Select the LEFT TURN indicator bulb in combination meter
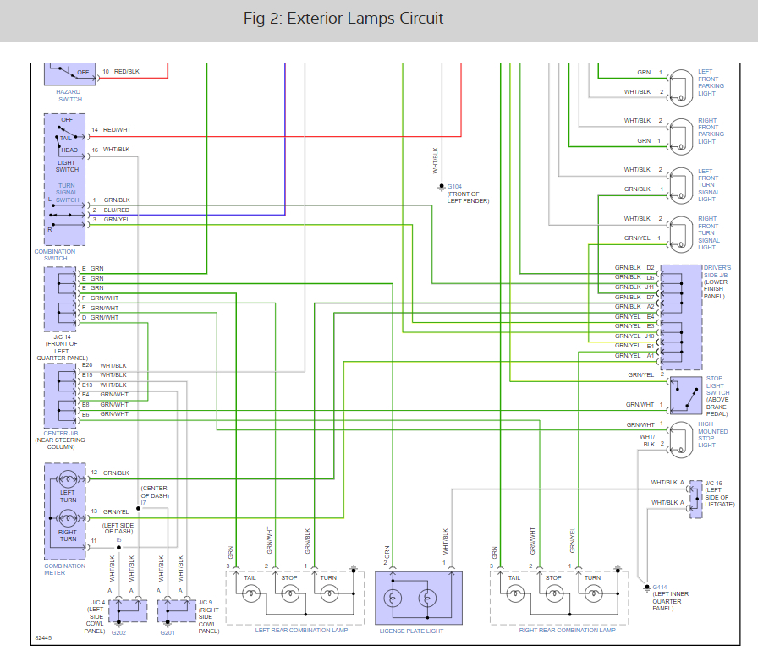758x656 pixels. [x=67, y=479]
